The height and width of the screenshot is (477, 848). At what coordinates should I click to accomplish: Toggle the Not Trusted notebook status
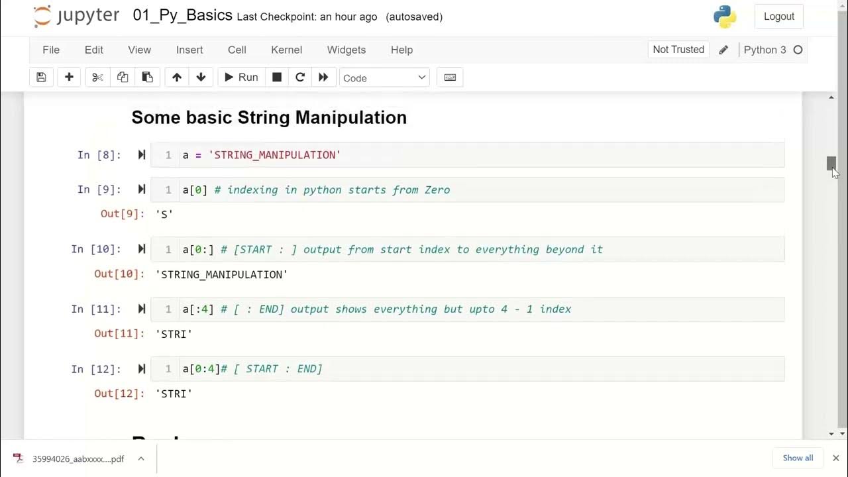pyautogui.click(x=678, y=50)
